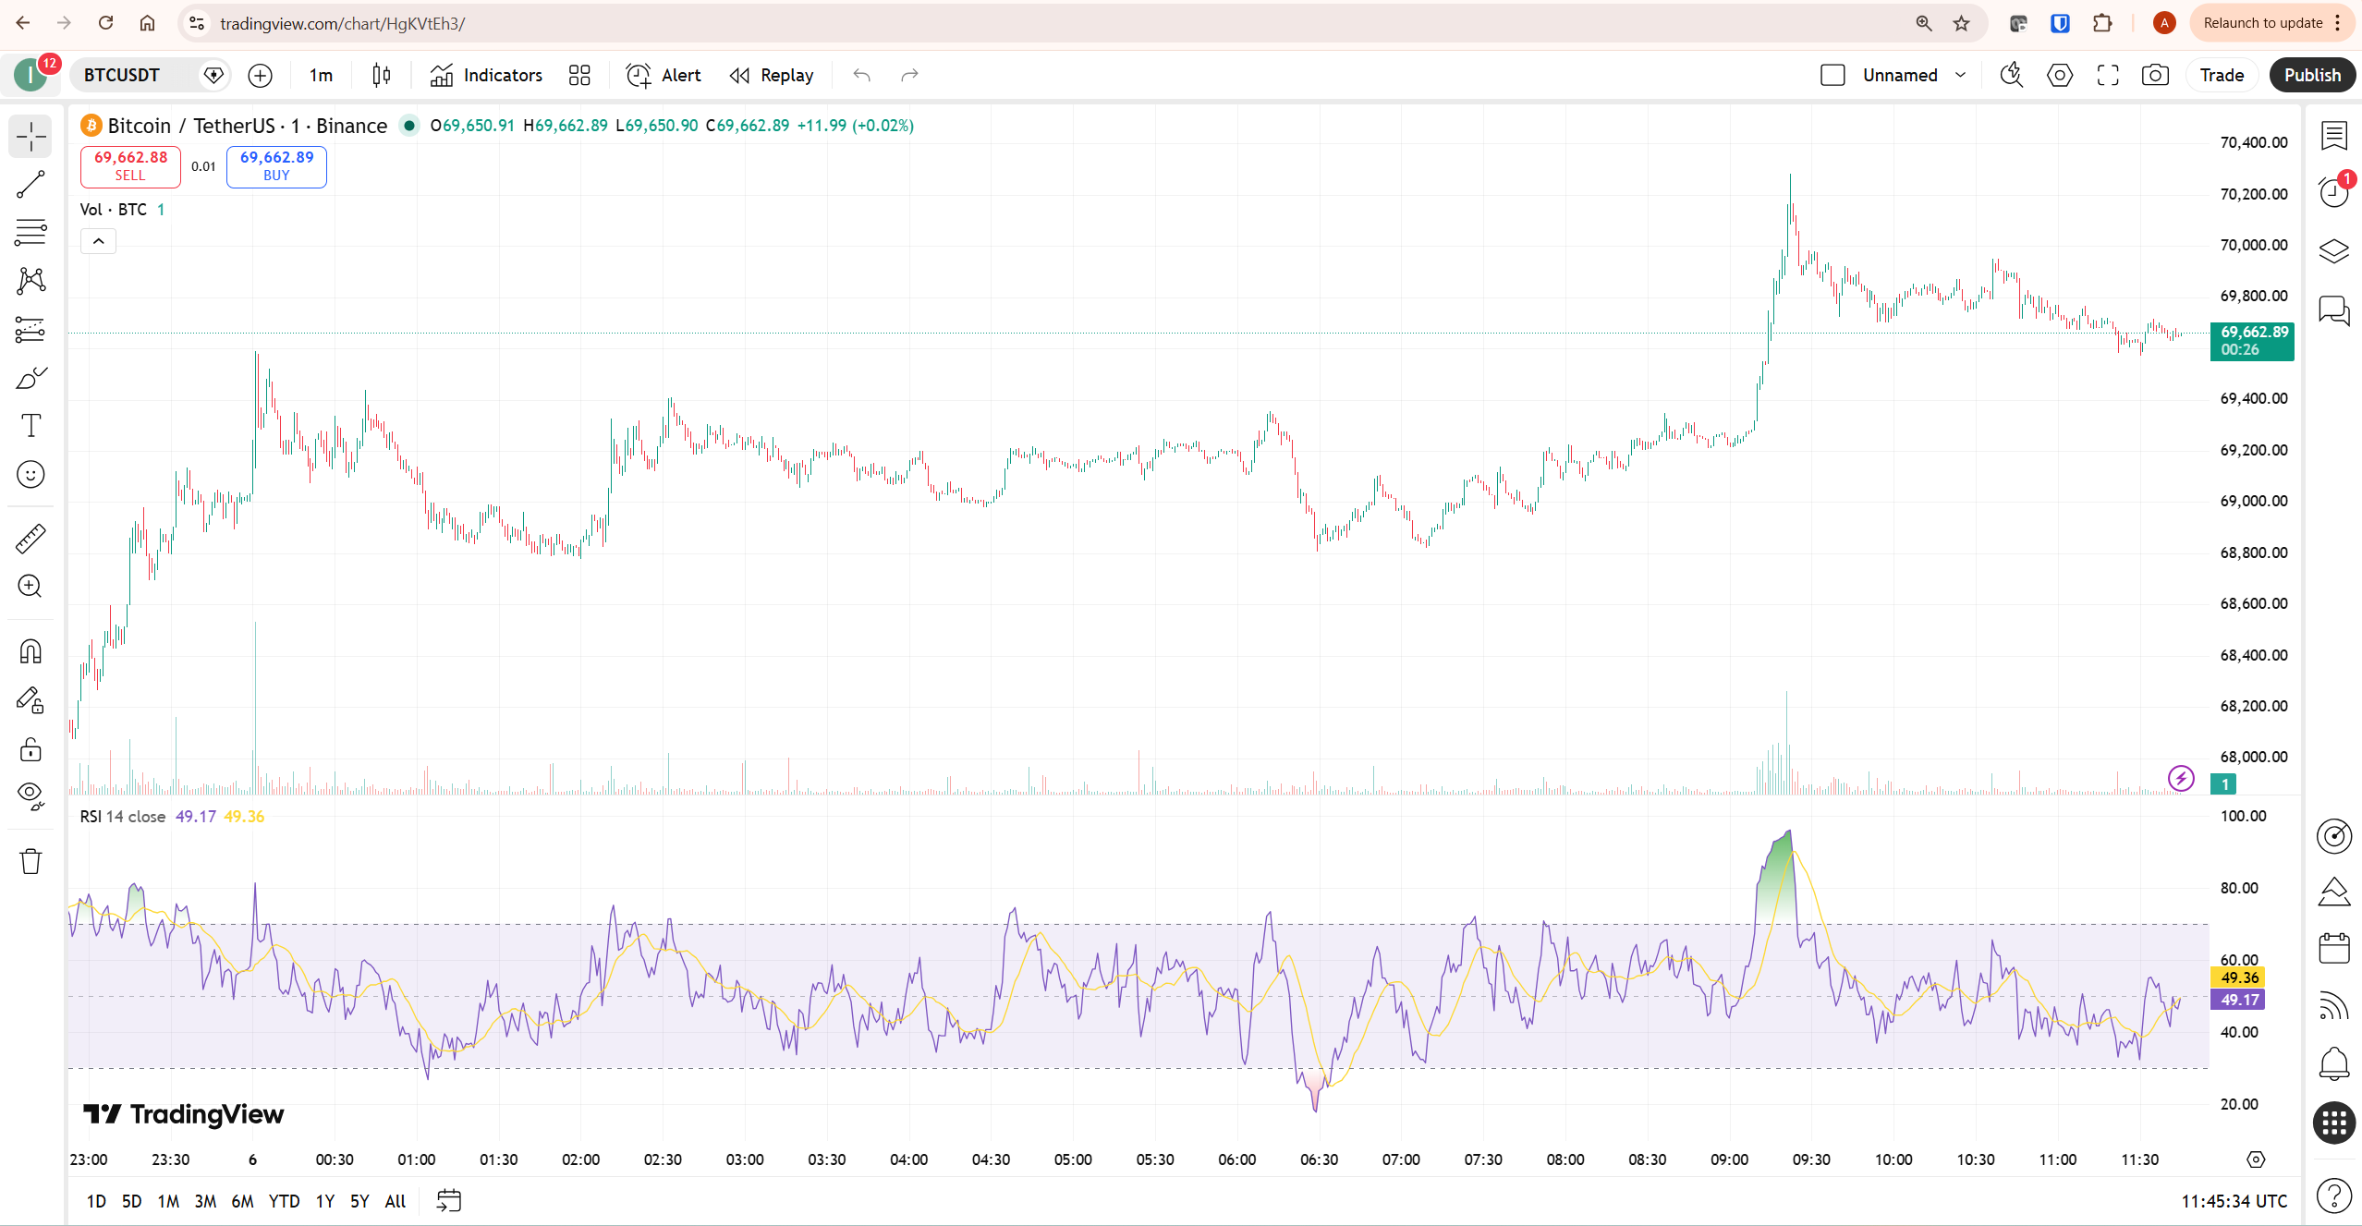
Task: Open the 1m timeframe interval dropdown
Action: click(x=319, y=75)
